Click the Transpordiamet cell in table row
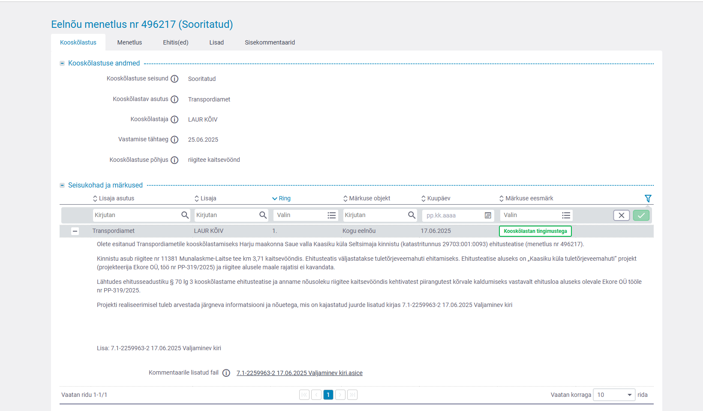This screenshot has width=703, height=411. point(114,231)
